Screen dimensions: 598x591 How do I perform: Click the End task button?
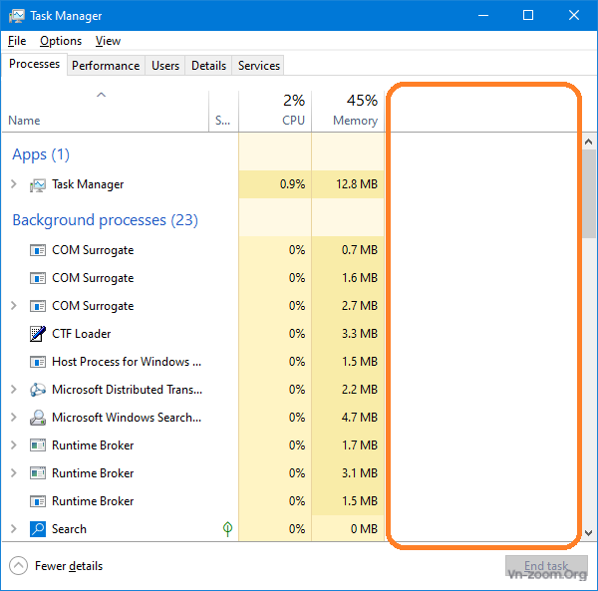click(546, 566)
